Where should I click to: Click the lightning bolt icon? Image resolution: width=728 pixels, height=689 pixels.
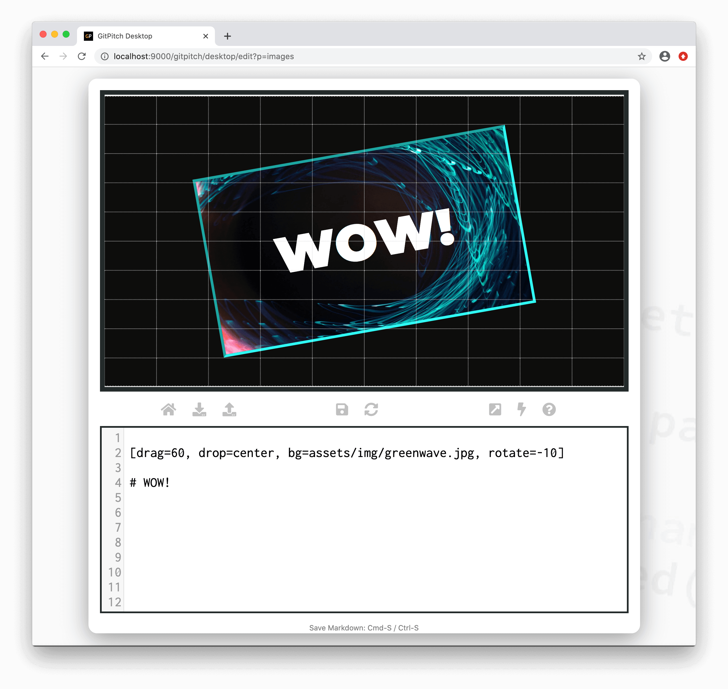point(521,409)
